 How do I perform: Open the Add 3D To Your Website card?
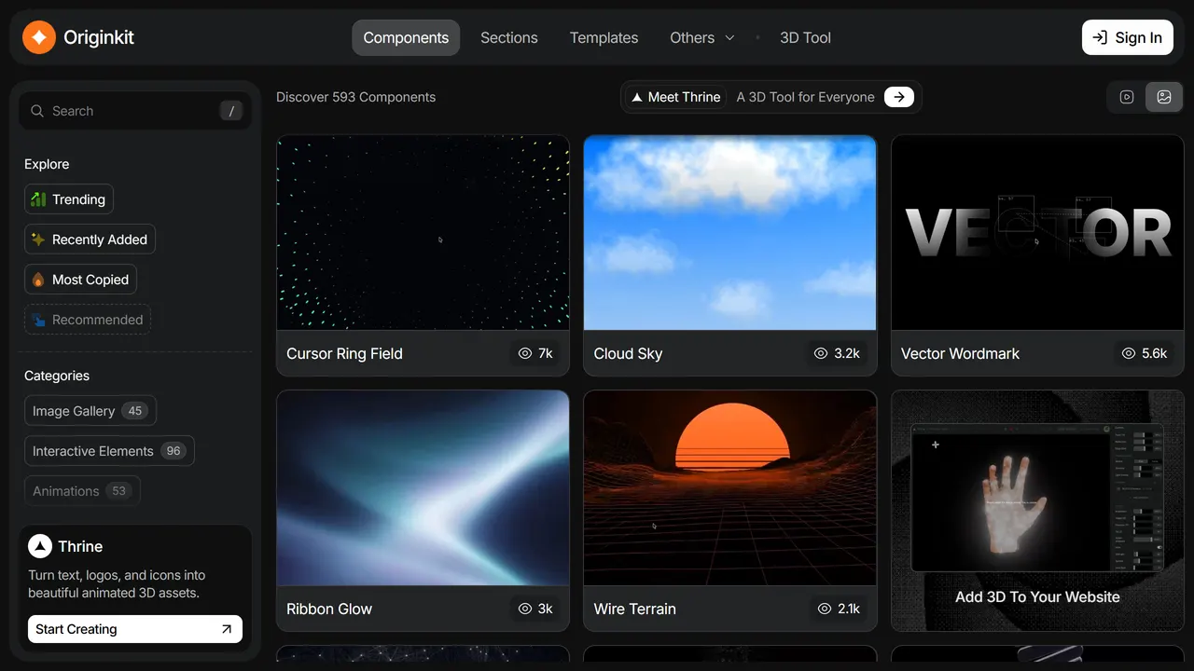pyautogui.click(x=1037, y=511)
